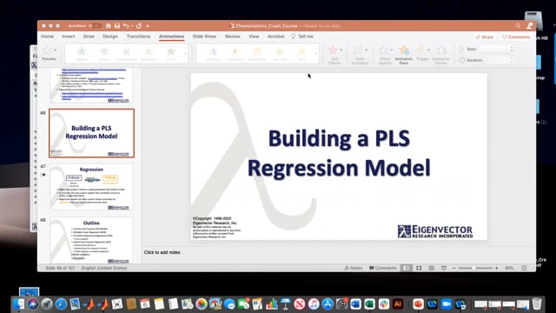Click the zoom out minus button
556x313 pixels.
(454, 268)
